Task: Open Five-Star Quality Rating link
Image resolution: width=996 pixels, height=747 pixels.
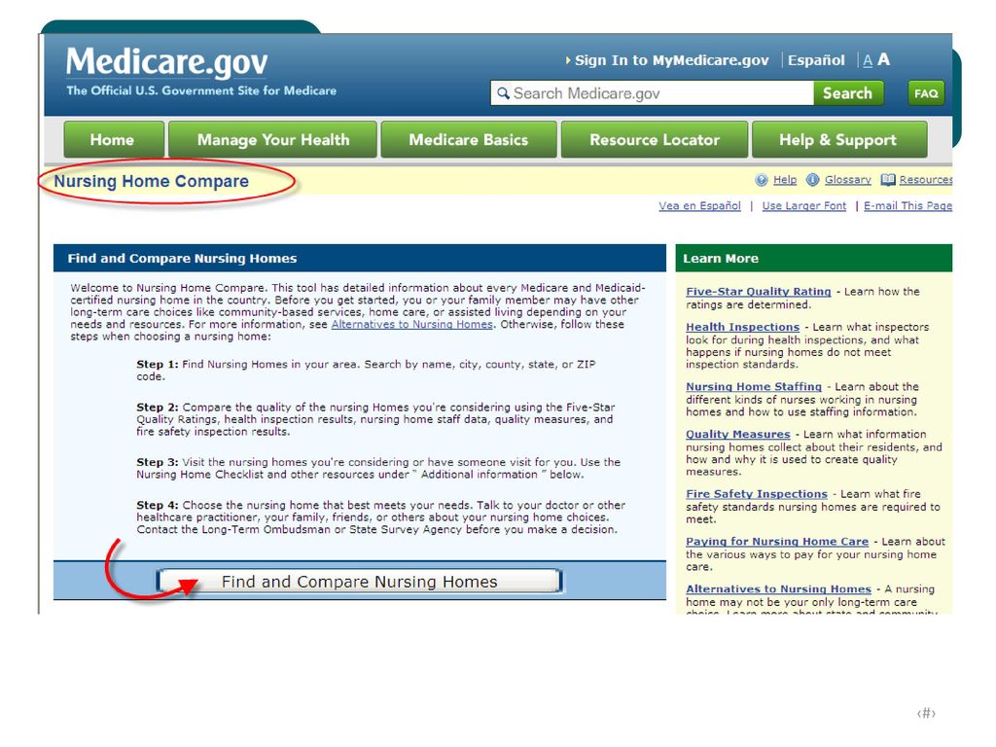Action: [759, 292]
